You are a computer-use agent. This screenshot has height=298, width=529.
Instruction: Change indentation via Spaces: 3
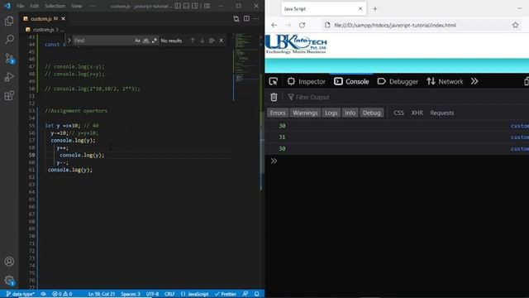coord(131,294)
